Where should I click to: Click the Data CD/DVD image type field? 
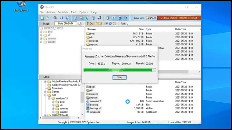point(65,24)
